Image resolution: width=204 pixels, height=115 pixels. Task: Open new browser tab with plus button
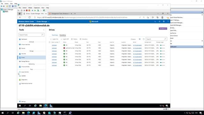75,13
